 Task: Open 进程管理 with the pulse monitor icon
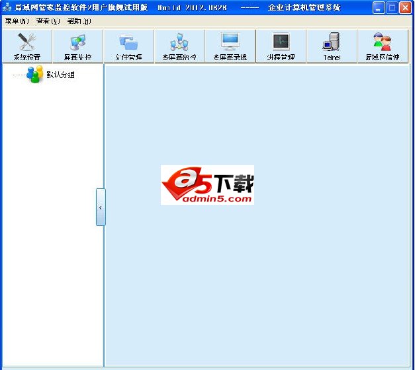[281, 46]
